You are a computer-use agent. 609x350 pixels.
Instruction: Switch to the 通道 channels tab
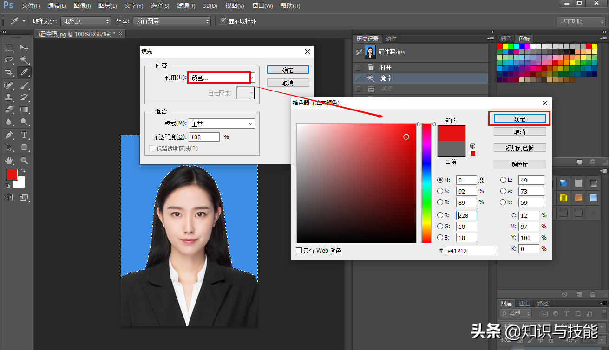click(524, 303)
